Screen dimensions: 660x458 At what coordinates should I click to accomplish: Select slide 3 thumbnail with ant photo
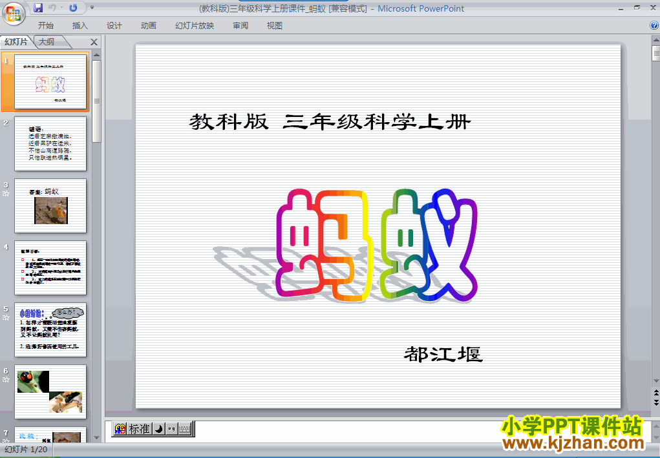coord(50,205)
